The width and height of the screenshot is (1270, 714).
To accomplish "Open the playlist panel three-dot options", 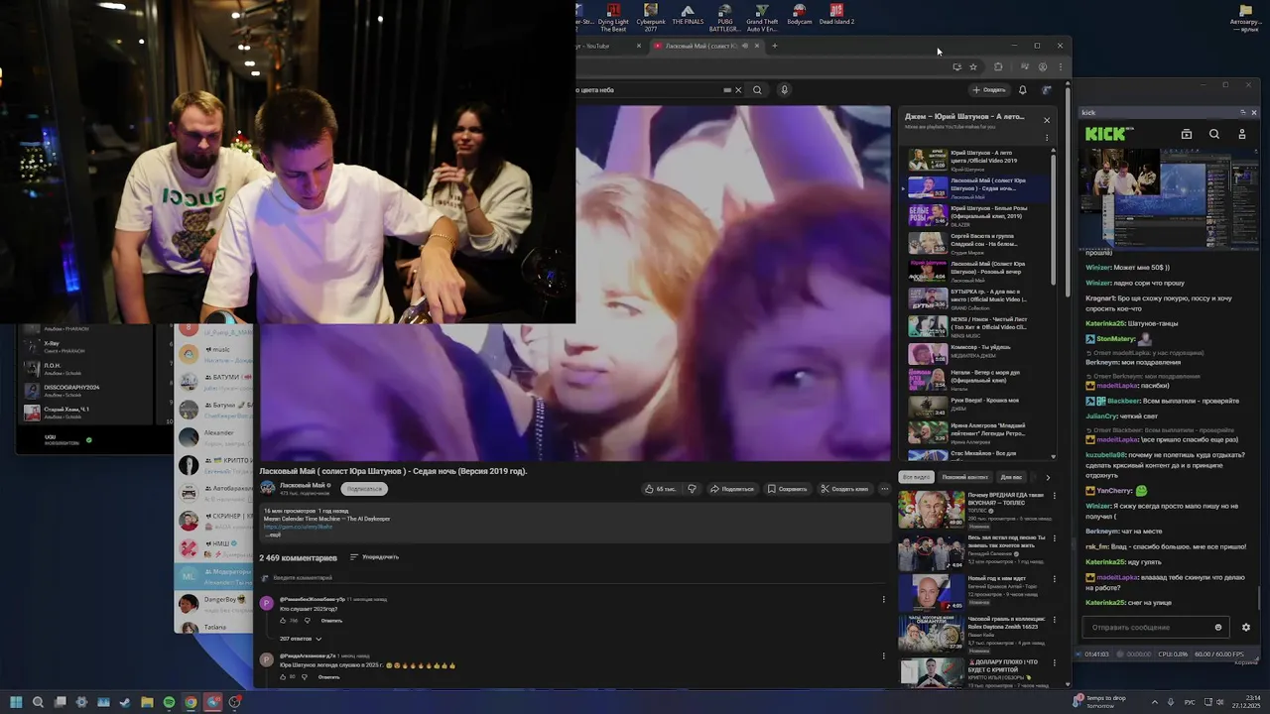I will 1046,138.
